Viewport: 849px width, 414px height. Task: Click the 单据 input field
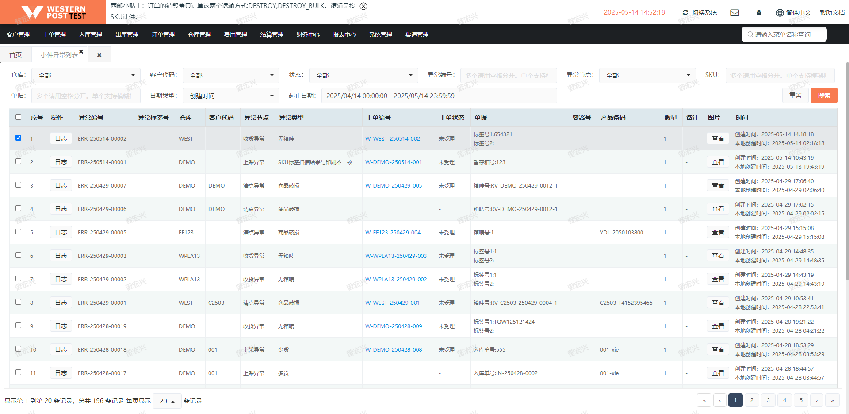pos(86,96)
